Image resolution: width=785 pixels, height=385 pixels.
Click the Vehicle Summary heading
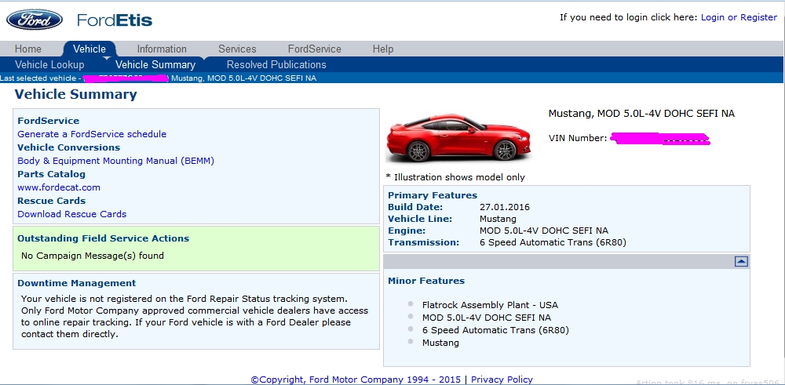tap(75, 95)
